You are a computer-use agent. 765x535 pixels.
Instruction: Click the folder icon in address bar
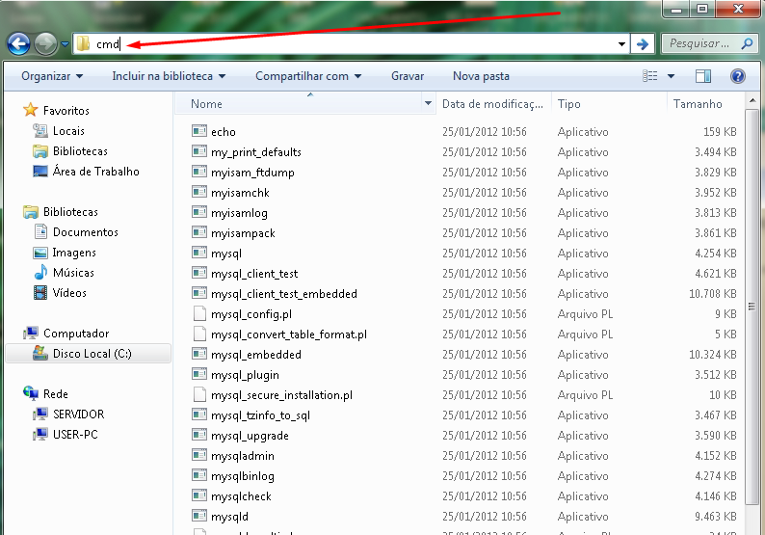tap(84, 43)
